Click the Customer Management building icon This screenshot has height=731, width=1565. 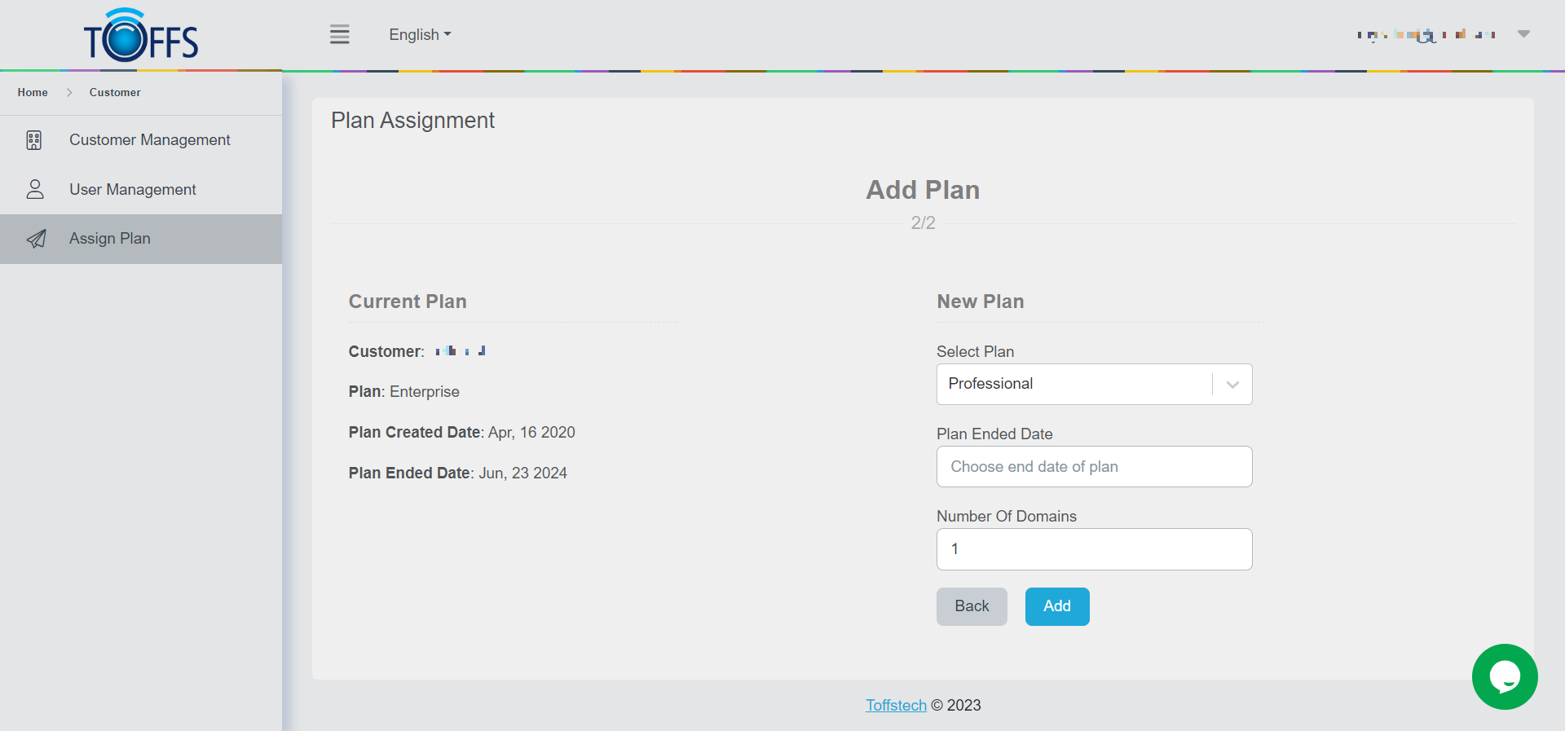pos(34,140)
